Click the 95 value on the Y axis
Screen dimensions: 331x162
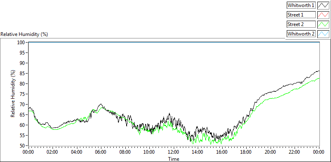click(22, 53)
